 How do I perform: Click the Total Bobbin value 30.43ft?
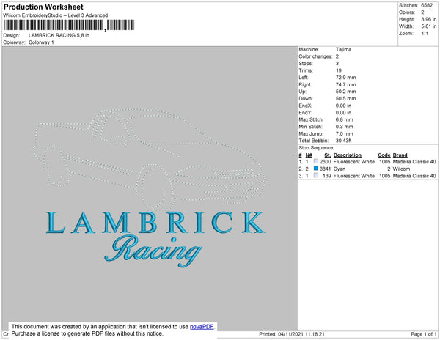pyautogui.click(x=344, y=141)
